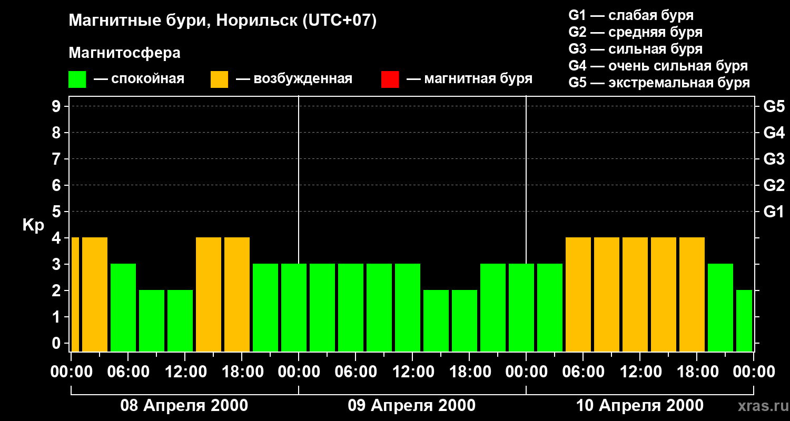Click the 'G1 — слабая буря' legend line
This screenshot has width=790, height=421.
pyautogui.click(x=631, y=15)
